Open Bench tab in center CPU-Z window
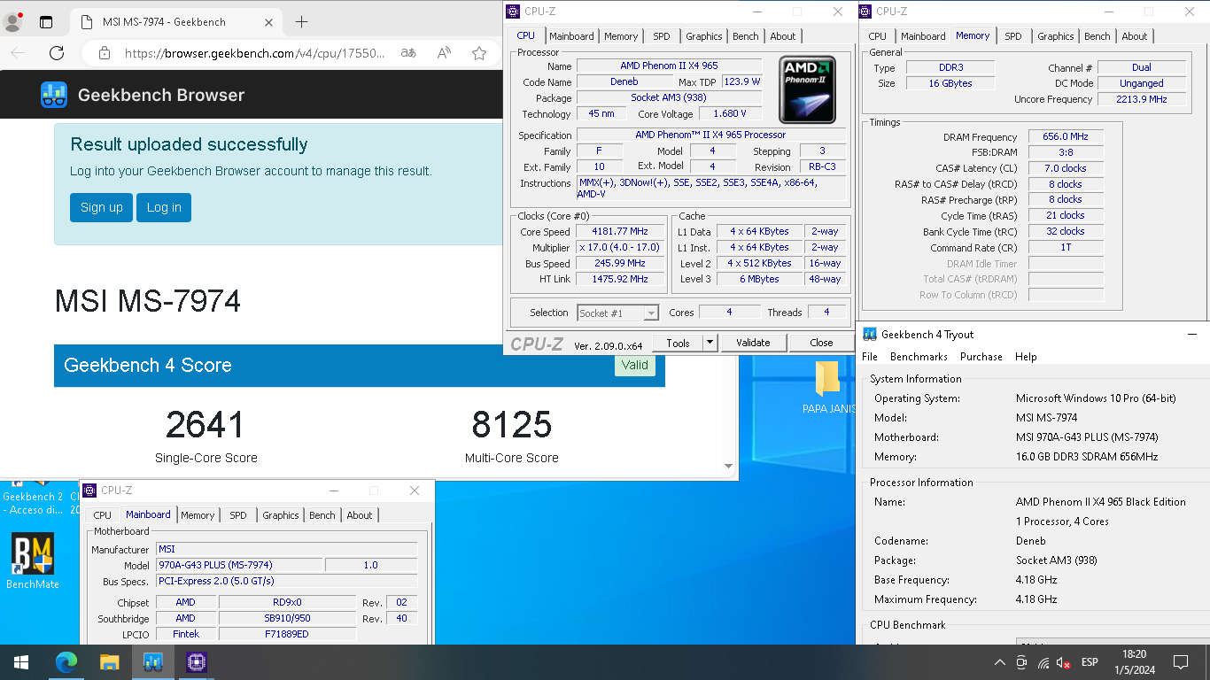 tap(746, 36)
